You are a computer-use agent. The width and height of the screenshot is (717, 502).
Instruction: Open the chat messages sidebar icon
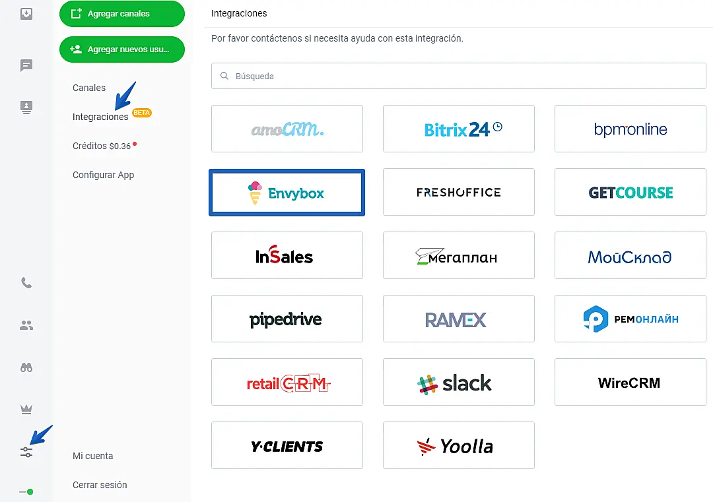point(26,65)
